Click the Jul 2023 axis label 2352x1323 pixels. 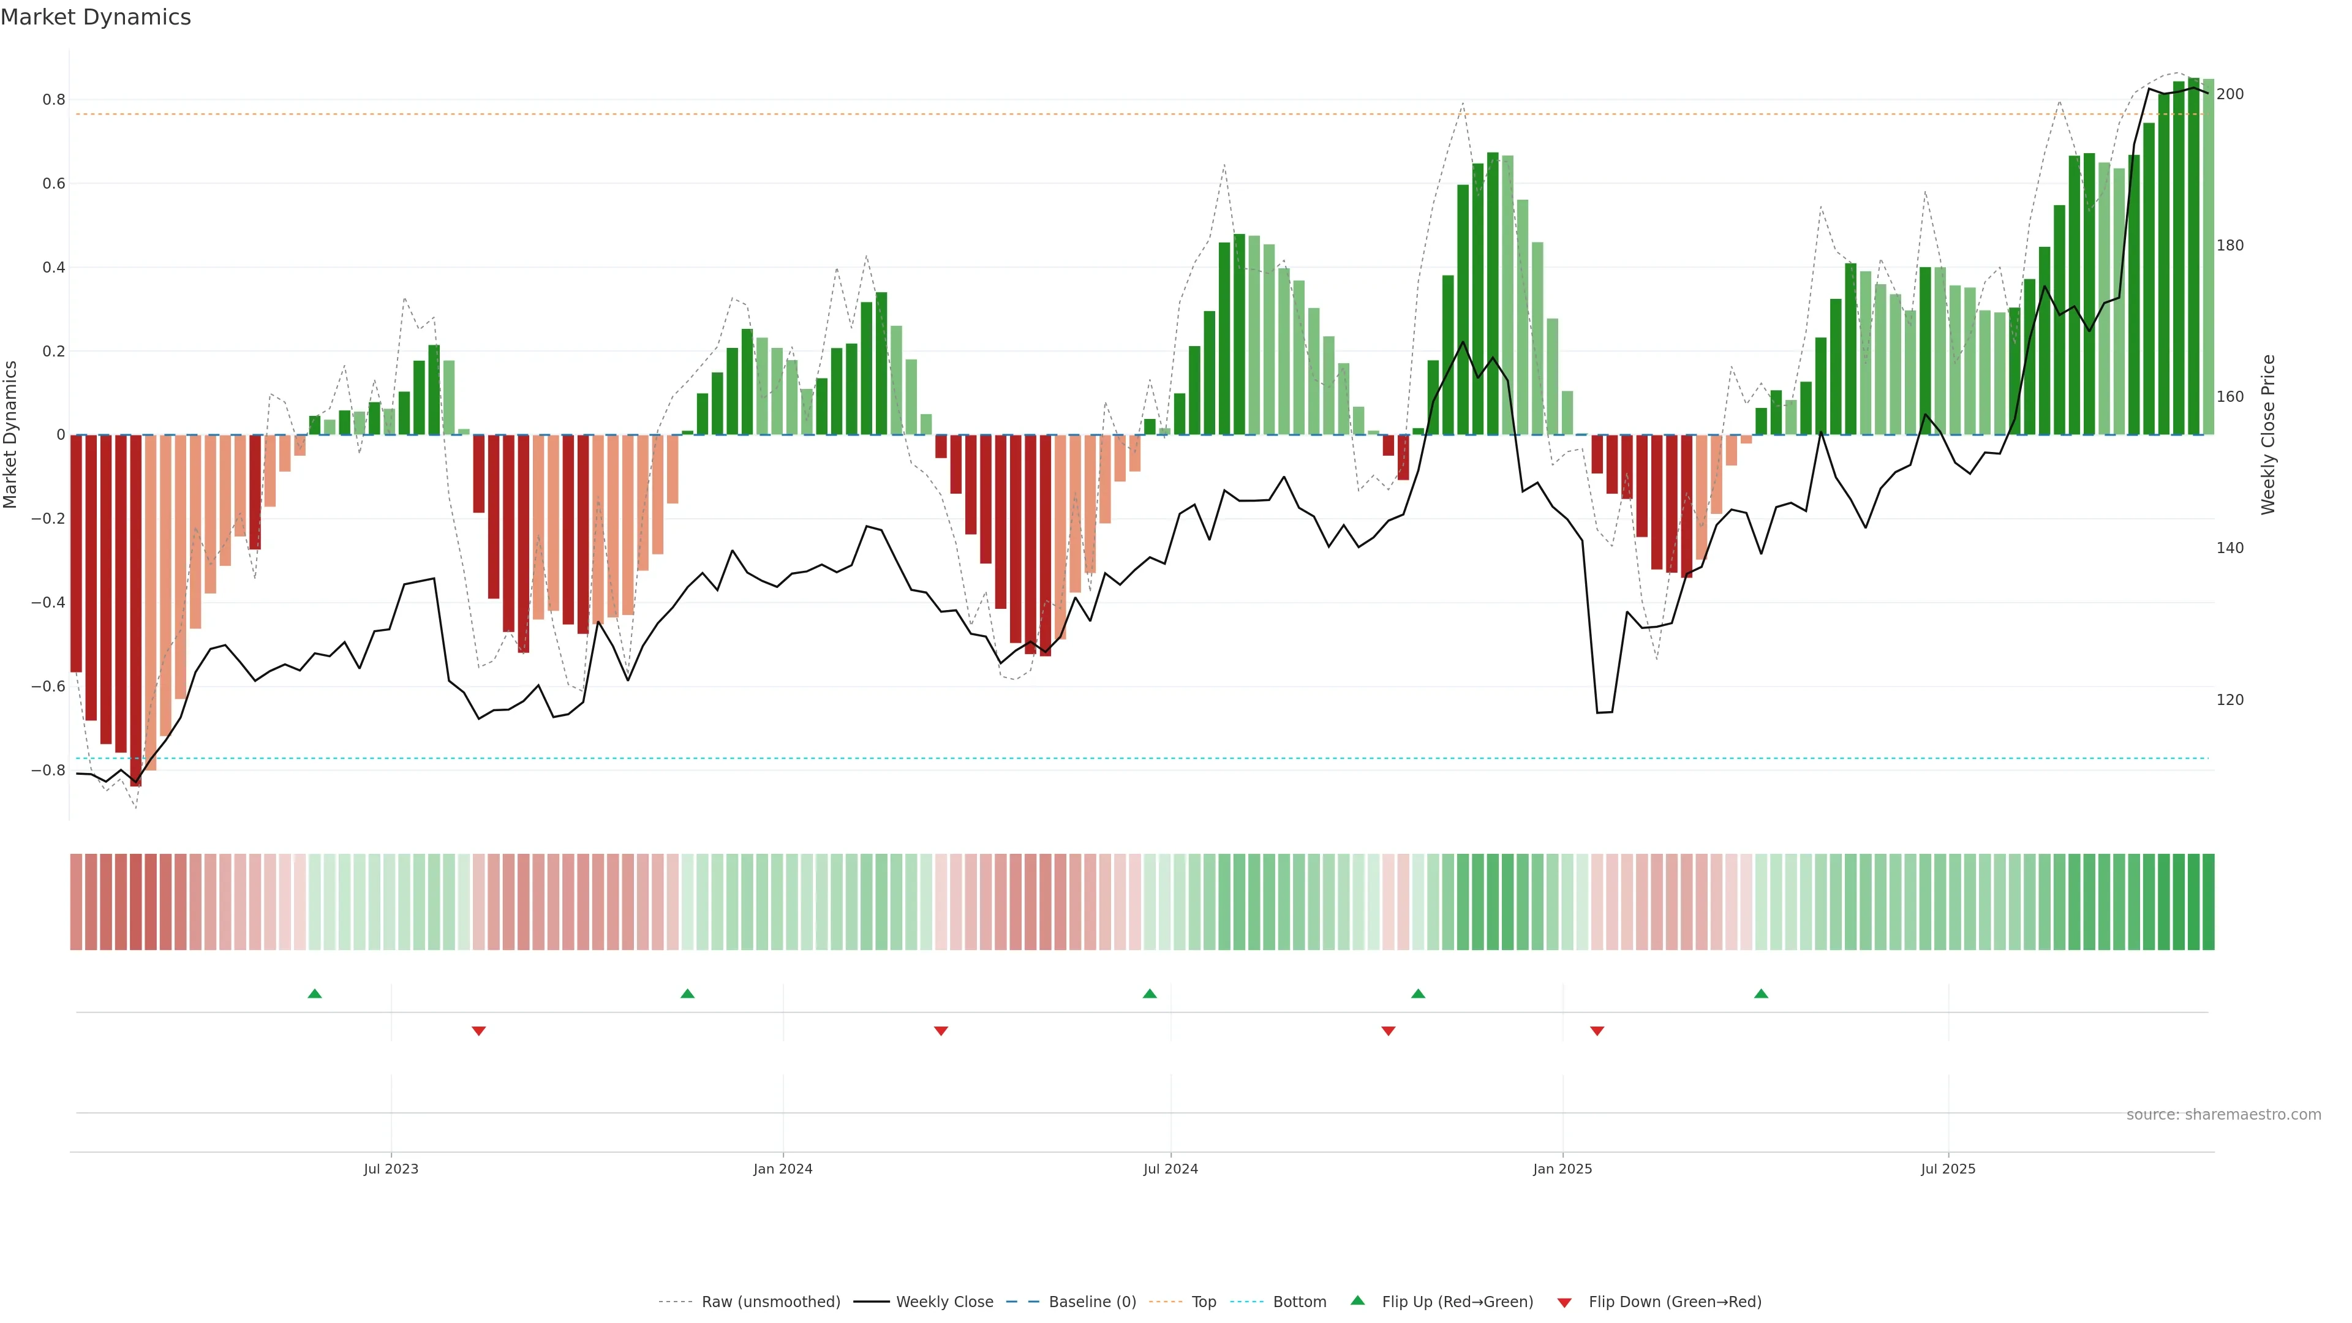tap(391, 1169)
